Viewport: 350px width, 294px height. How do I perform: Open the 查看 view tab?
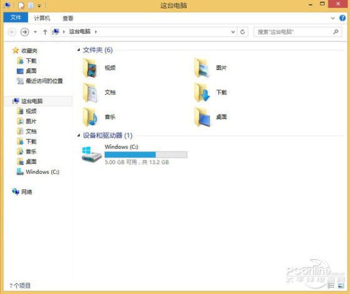(x=68, y=18)
